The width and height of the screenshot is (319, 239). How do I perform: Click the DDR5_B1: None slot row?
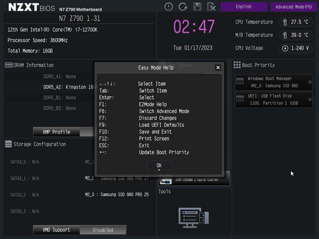point(60,98)
